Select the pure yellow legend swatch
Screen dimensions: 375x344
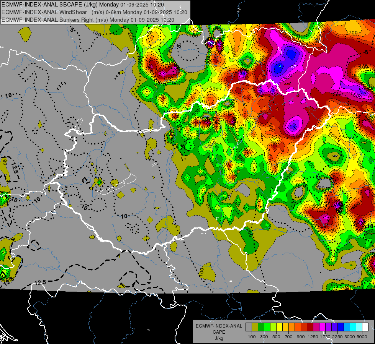279,327
